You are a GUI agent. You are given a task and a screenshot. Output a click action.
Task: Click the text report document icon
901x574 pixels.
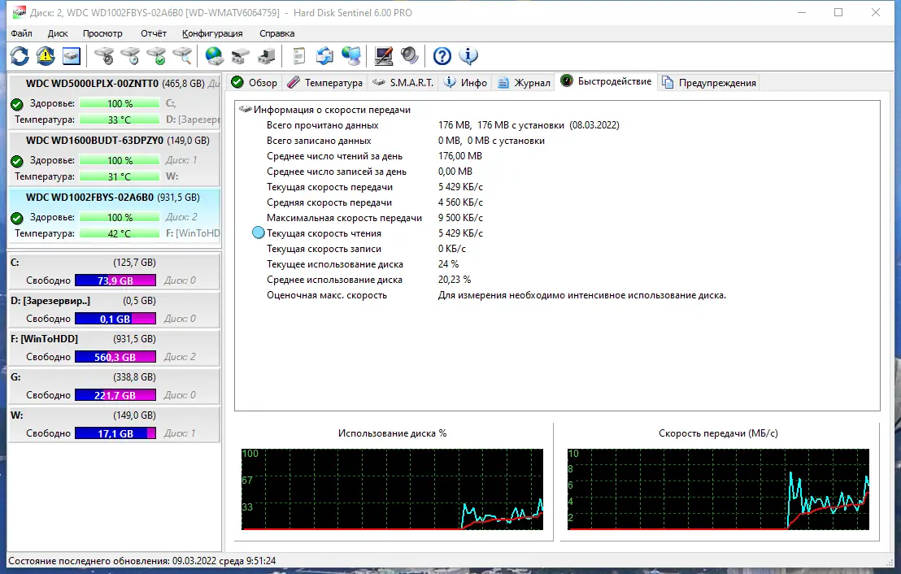pos(298,56)
